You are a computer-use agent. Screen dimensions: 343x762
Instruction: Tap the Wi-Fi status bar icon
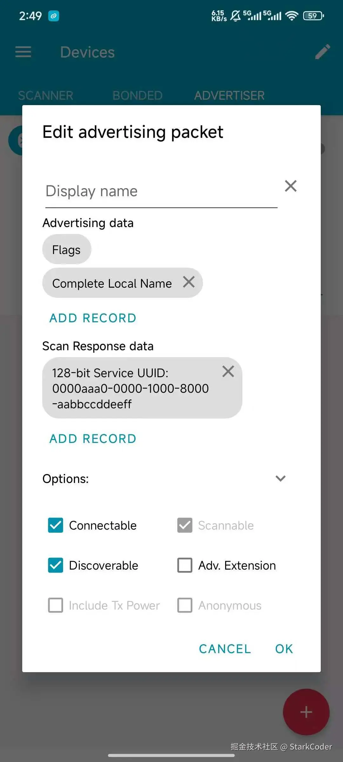tap(291, 16)
